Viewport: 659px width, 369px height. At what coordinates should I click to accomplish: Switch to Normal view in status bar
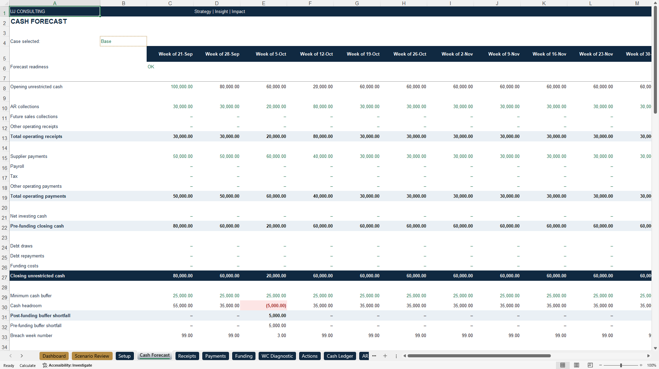(563, 365)
